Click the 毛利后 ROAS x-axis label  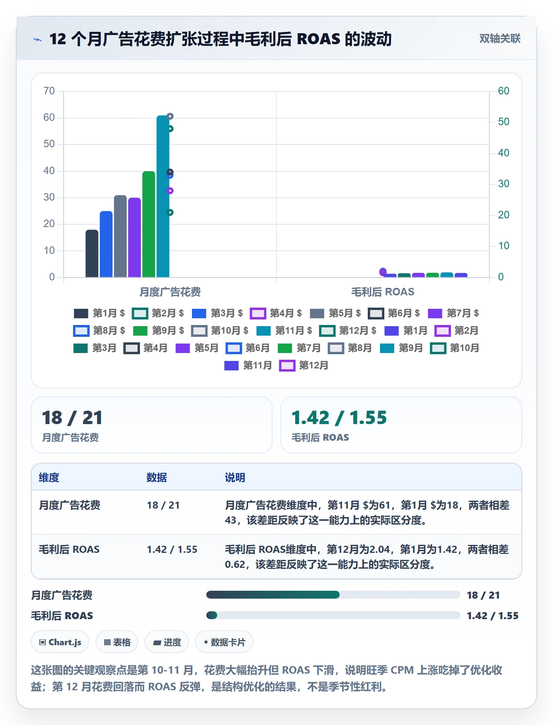(383, 292)
